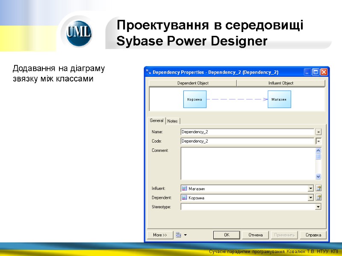This screenshot has width=342, height=256.
Task: Click the Корзина class icon in Dependent field
Action: (185, 198)
